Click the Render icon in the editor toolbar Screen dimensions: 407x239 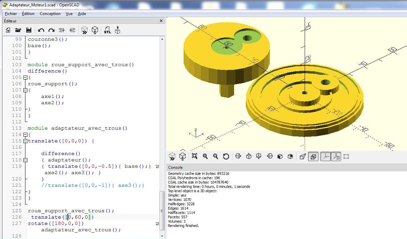tap(95, 30)
